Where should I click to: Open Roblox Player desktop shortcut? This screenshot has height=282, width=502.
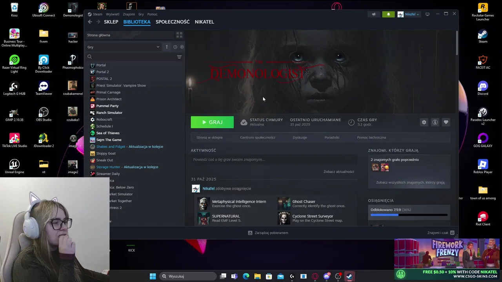tap(483, 166)
